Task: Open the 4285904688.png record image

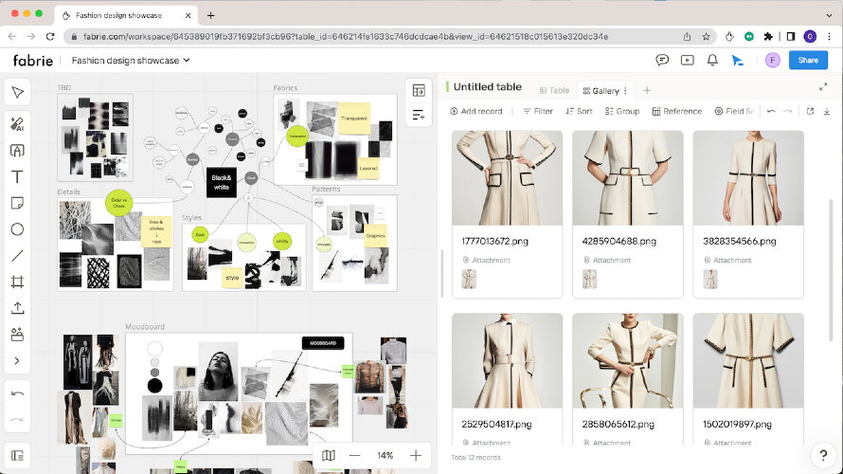Action: [x=627, y=178]
